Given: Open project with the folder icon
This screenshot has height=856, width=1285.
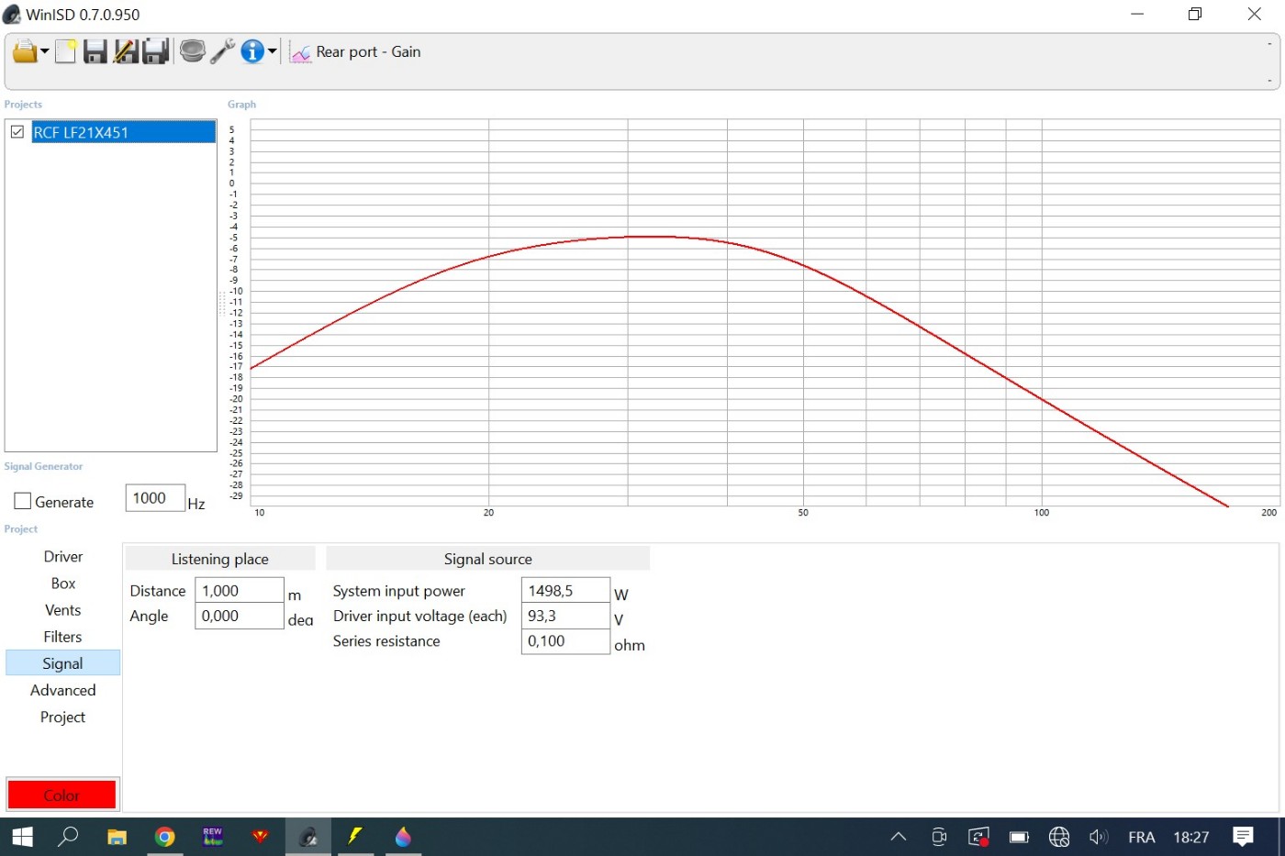Looking at the screenshot, I should coord(24,52).
